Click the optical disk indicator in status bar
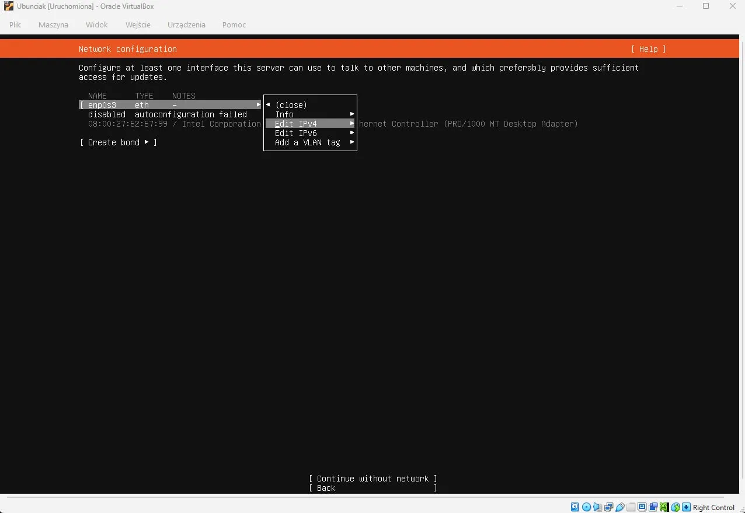Screen dimensions: 745x513 click(x=586, y=507)
